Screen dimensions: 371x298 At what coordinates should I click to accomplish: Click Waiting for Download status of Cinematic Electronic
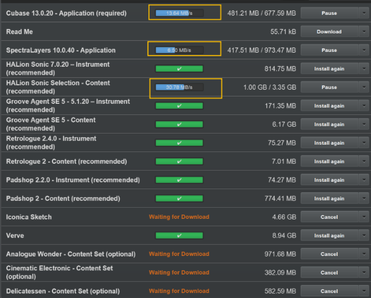179,273
